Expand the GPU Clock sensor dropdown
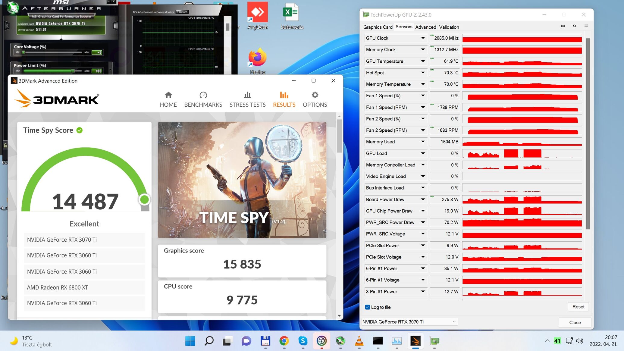 tap(423, 38)
